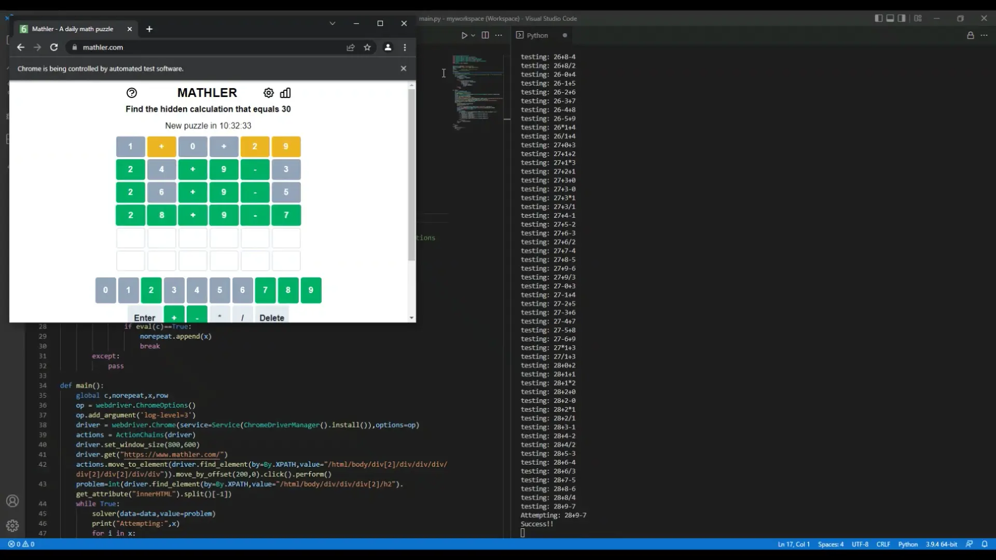Open VS Code accounts icon

(x=12, y=501)
